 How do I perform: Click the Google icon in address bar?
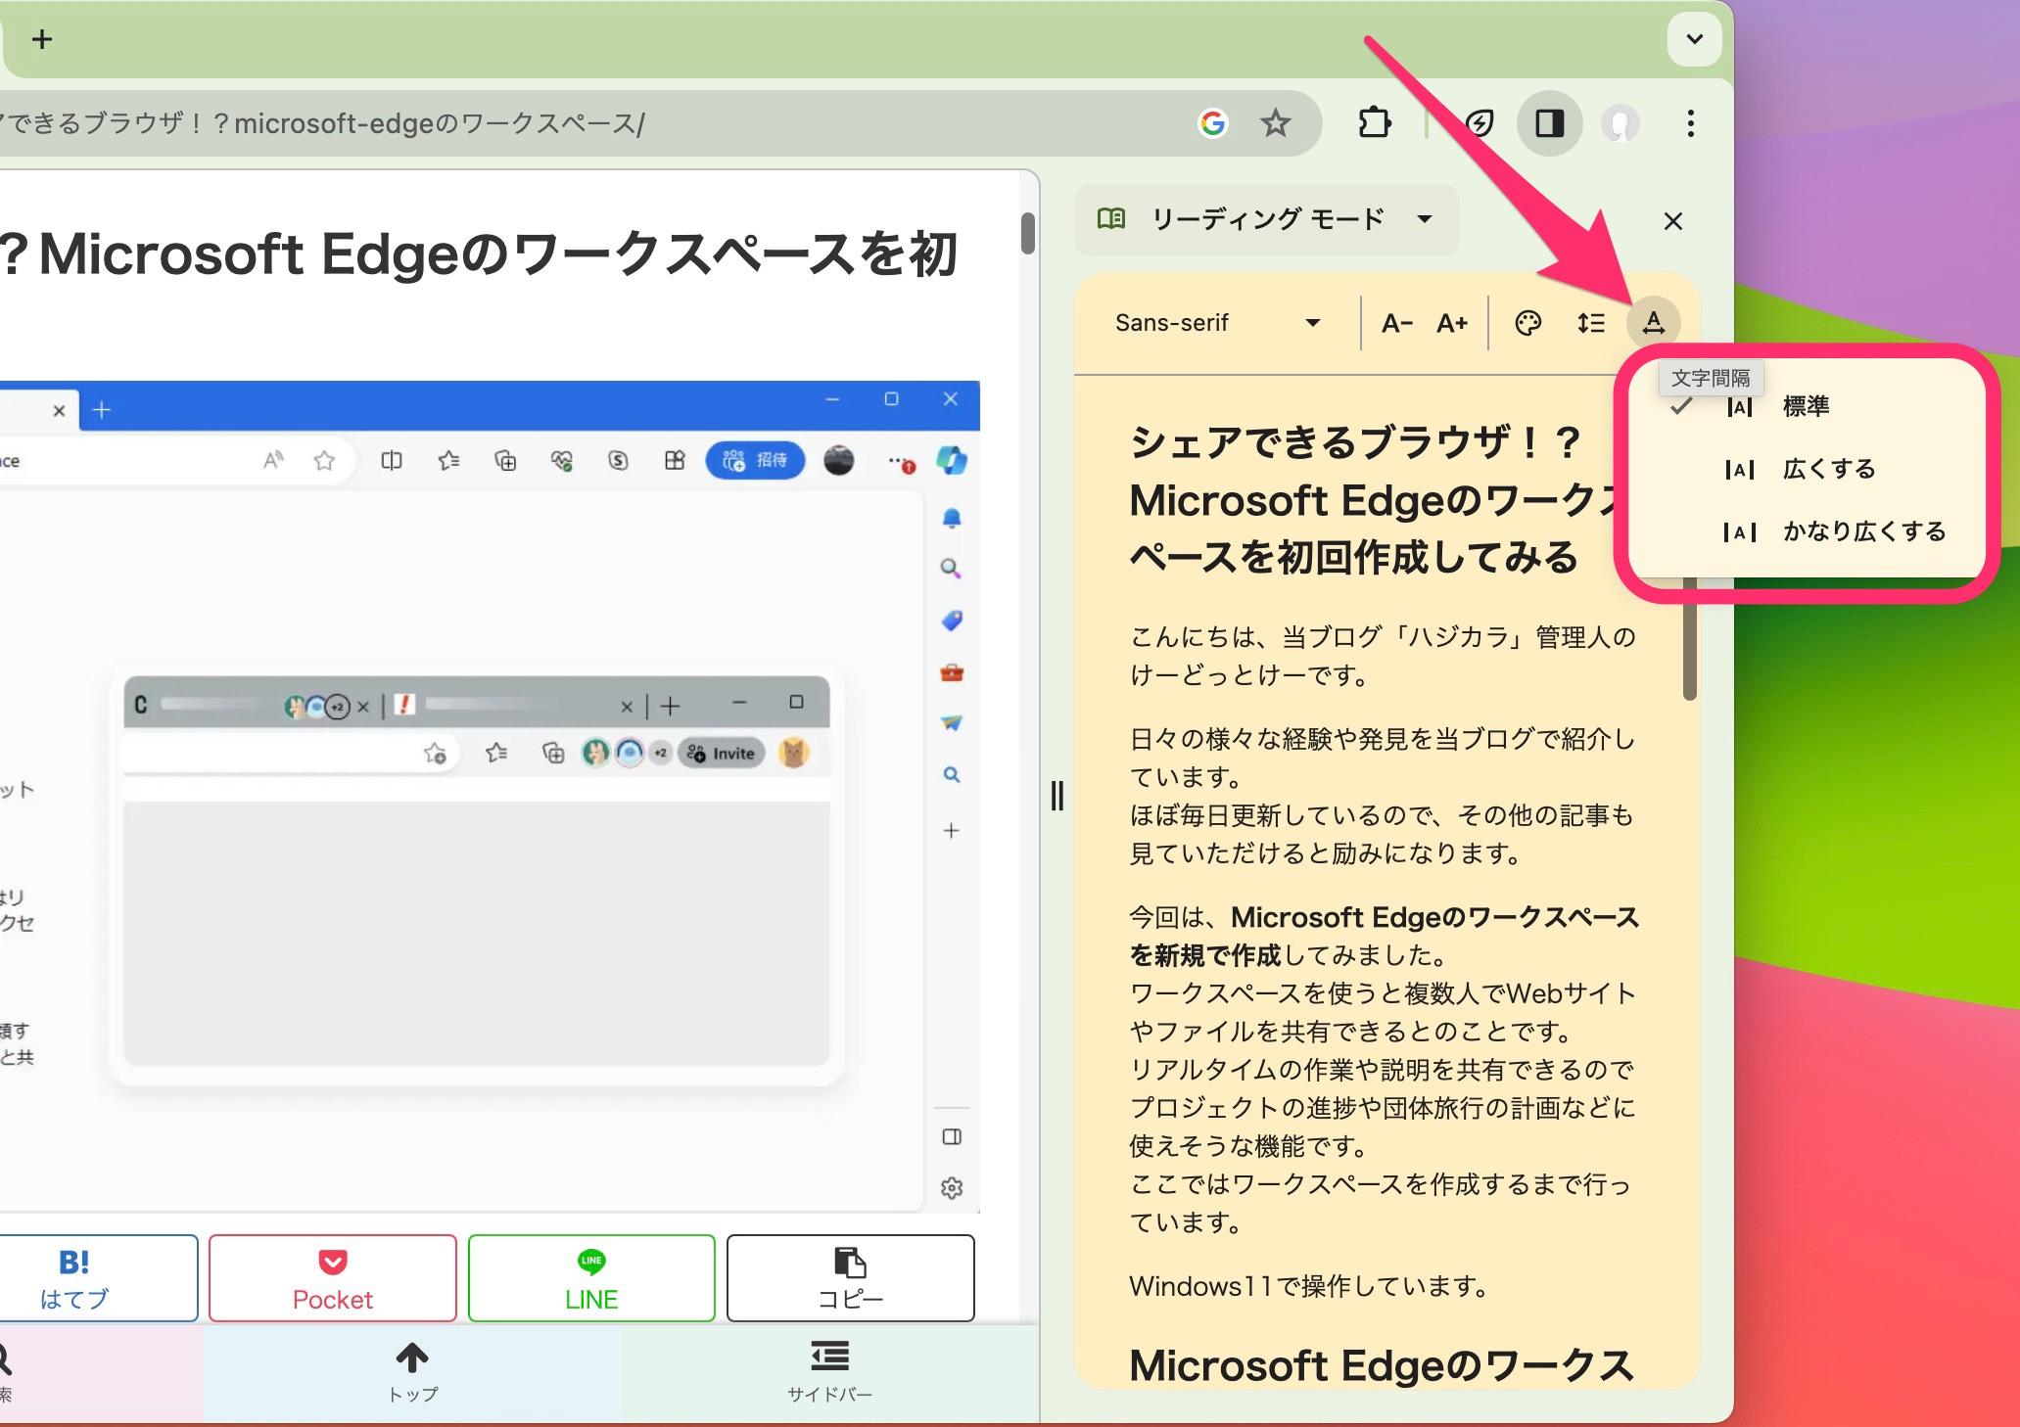click(1213, 123)
